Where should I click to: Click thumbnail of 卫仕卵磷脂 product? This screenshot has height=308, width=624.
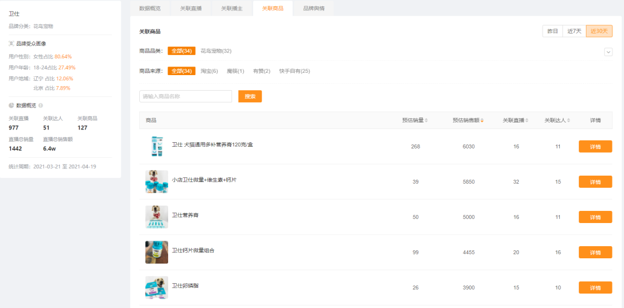coord(157,288)
